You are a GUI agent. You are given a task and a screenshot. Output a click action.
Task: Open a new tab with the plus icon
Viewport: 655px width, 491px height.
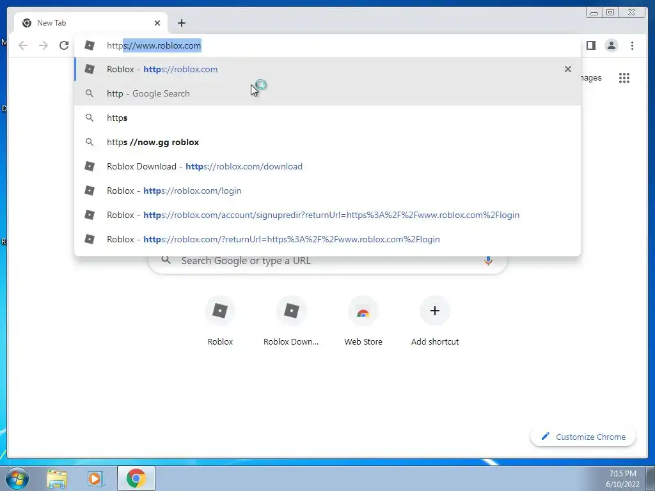[181, 23]
